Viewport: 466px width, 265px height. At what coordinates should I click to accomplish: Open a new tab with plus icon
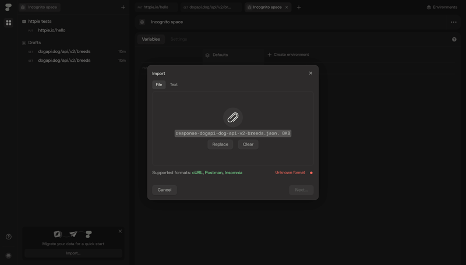(299, 7)
